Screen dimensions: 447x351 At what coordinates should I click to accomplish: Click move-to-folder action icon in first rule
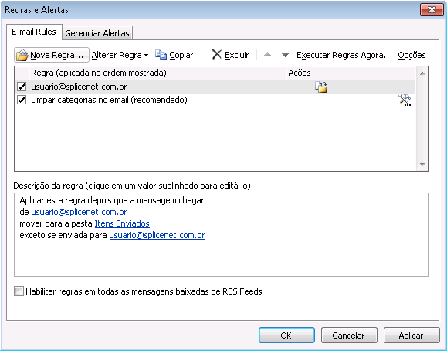click(x=320, y=87)
